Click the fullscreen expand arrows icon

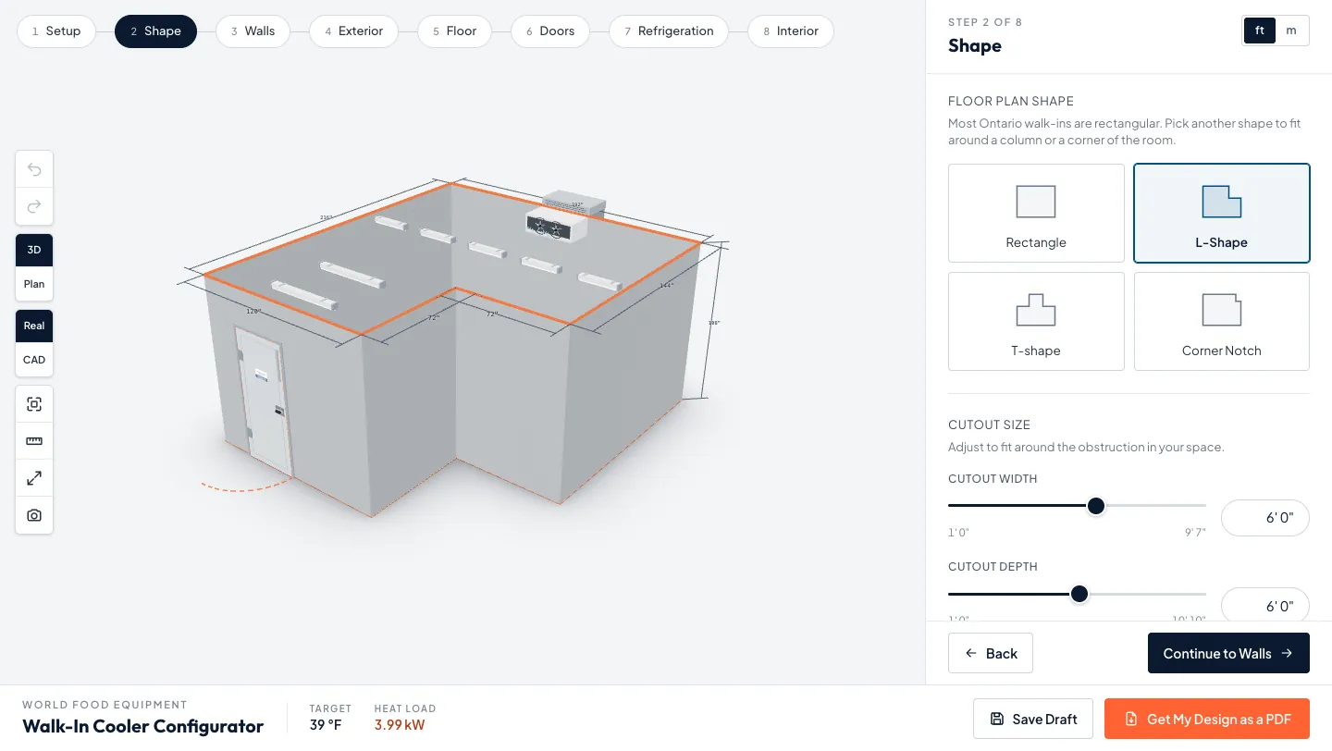[x=34, y=478]
